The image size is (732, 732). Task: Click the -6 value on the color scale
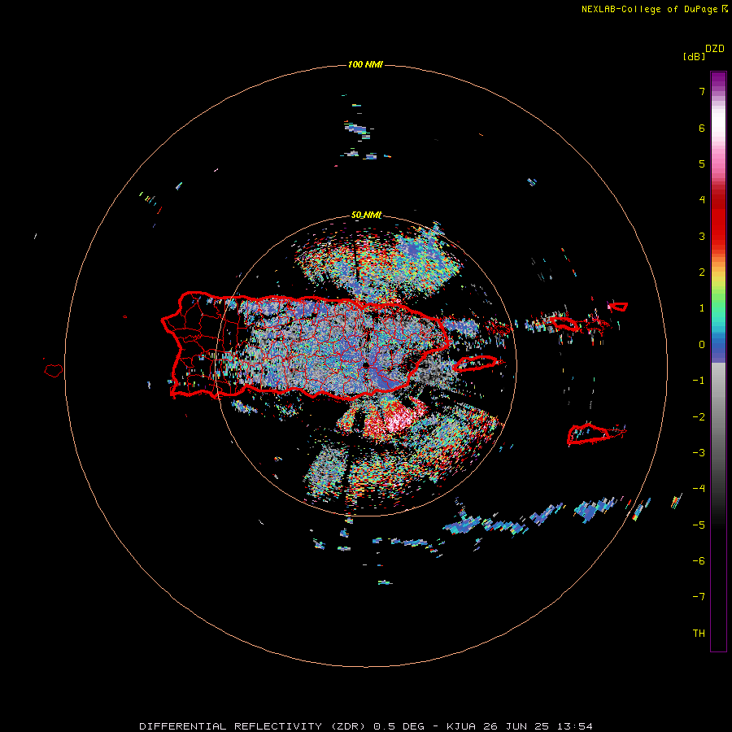tap(699, 560)
